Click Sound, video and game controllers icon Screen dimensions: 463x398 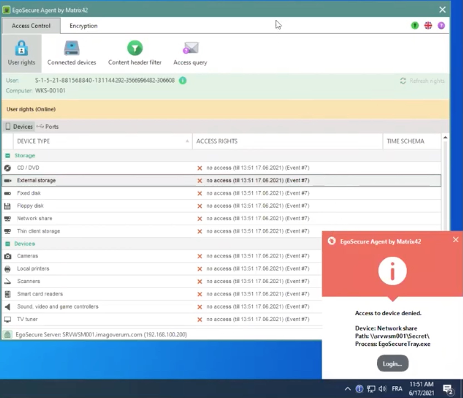click(x=8, y=307)
